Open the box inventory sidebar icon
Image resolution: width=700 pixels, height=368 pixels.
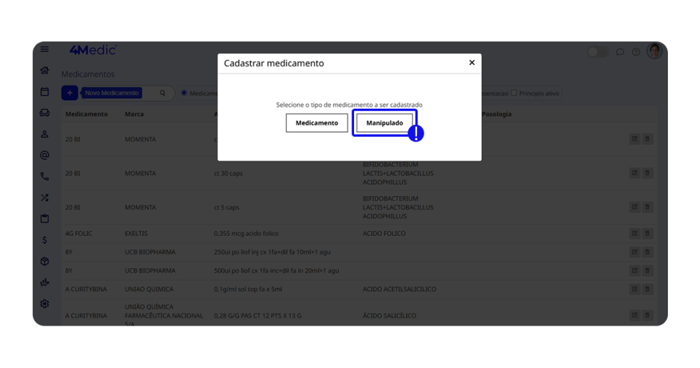point(44,261)
